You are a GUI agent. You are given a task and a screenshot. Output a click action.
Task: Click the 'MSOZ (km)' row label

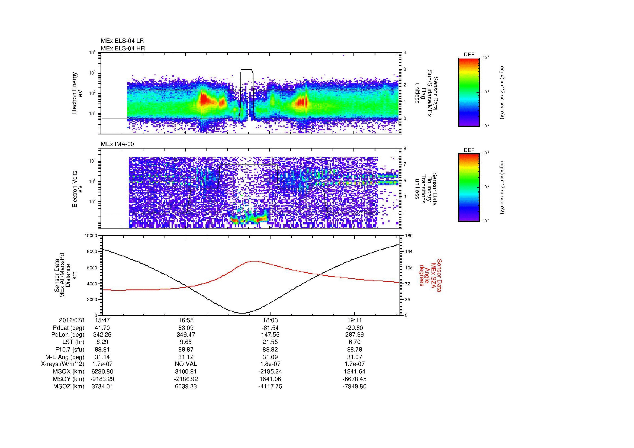click(69, 386)
